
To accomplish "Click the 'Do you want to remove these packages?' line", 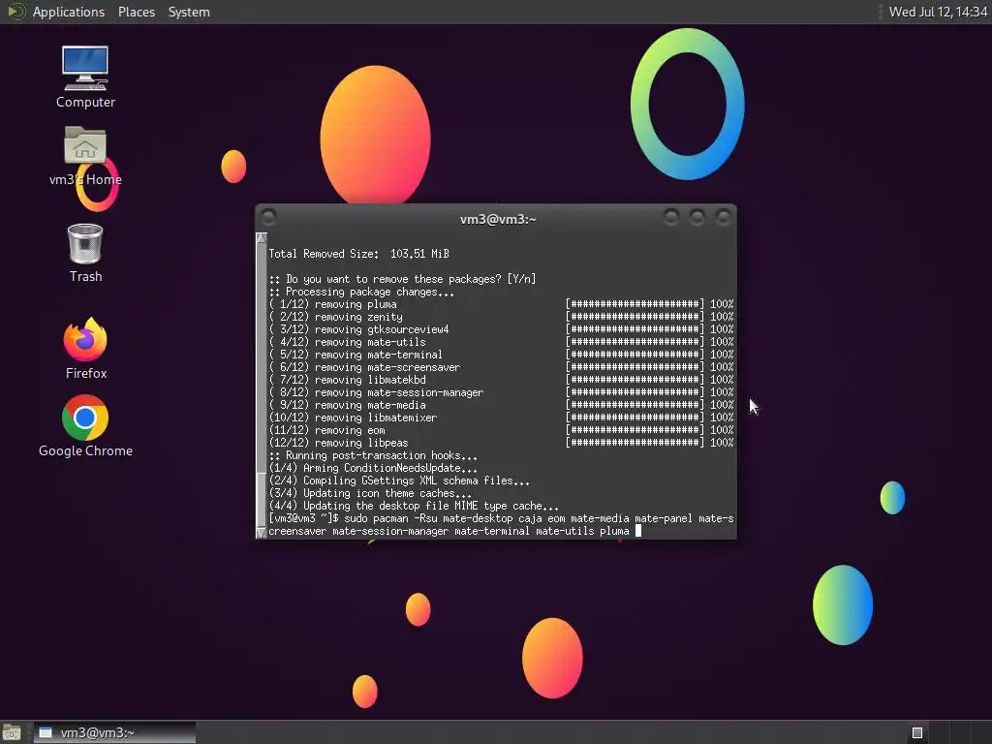I will pyautogui.click(x=402, y=279).
